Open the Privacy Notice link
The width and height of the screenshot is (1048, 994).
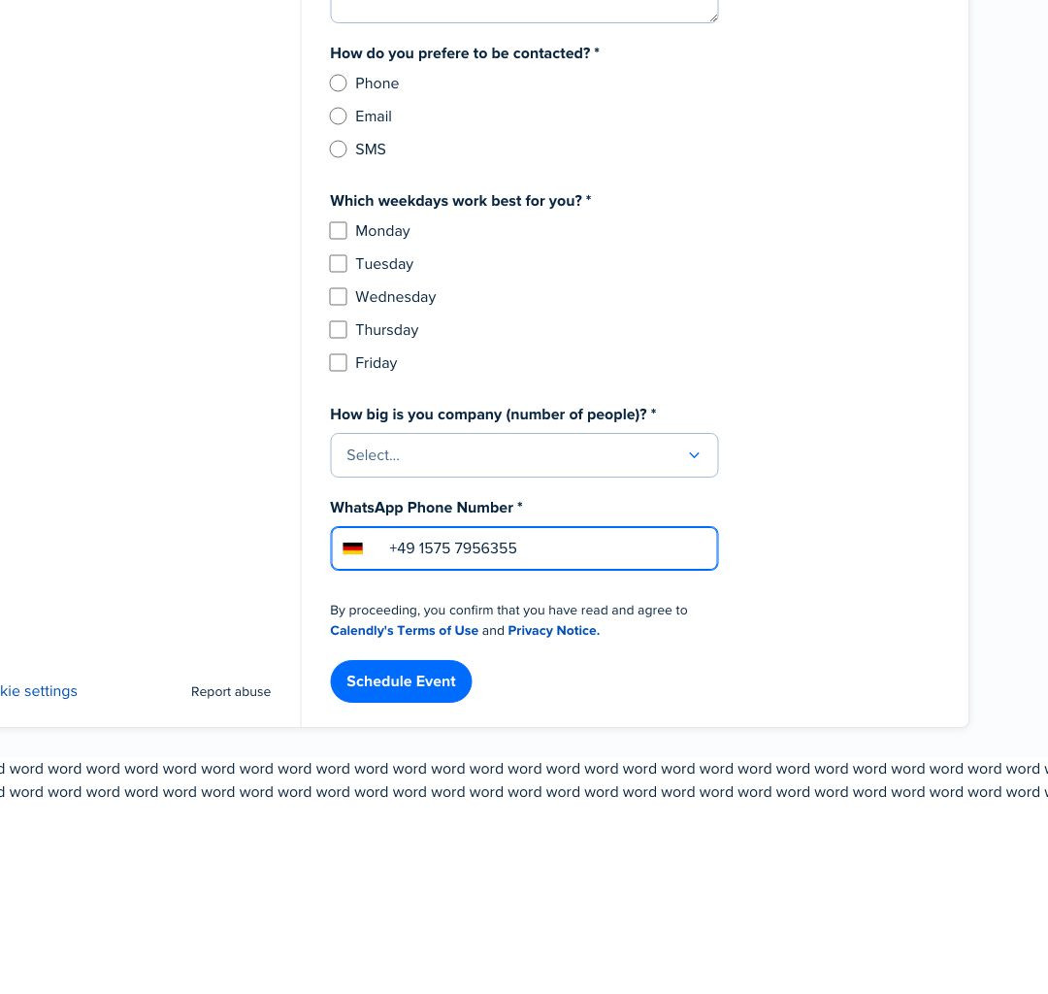point(553,630)
